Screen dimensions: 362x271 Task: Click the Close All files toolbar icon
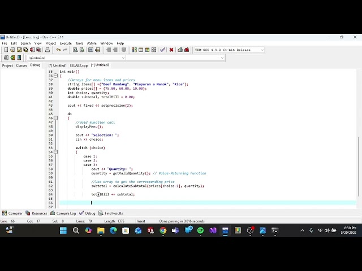[39, 50]
